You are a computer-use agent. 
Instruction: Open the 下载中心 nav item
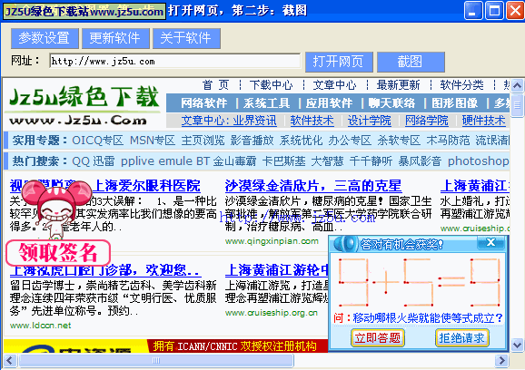271,85
